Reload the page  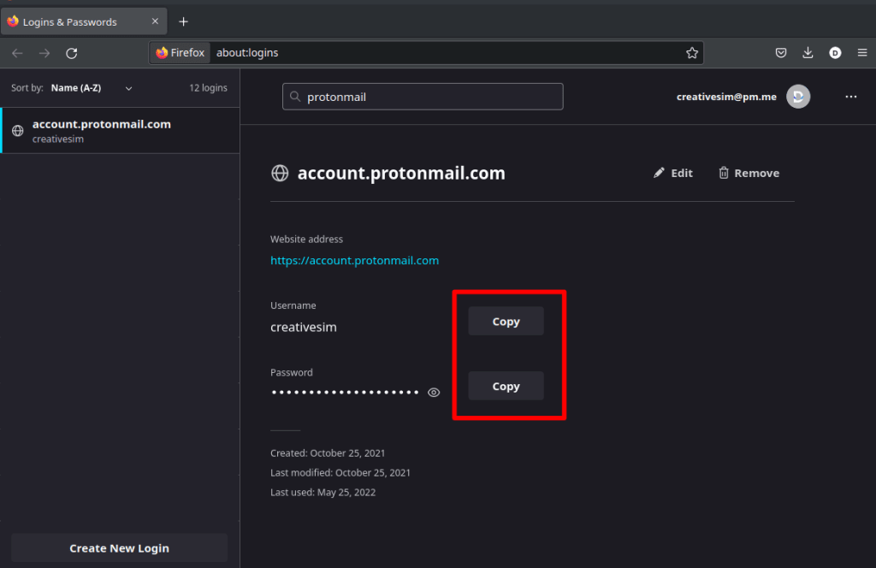click(72, 52)
